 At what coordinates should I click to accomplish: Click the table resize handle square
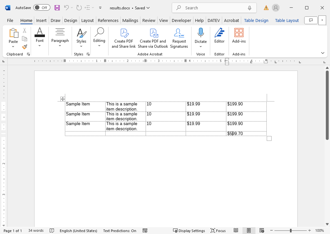269,138
